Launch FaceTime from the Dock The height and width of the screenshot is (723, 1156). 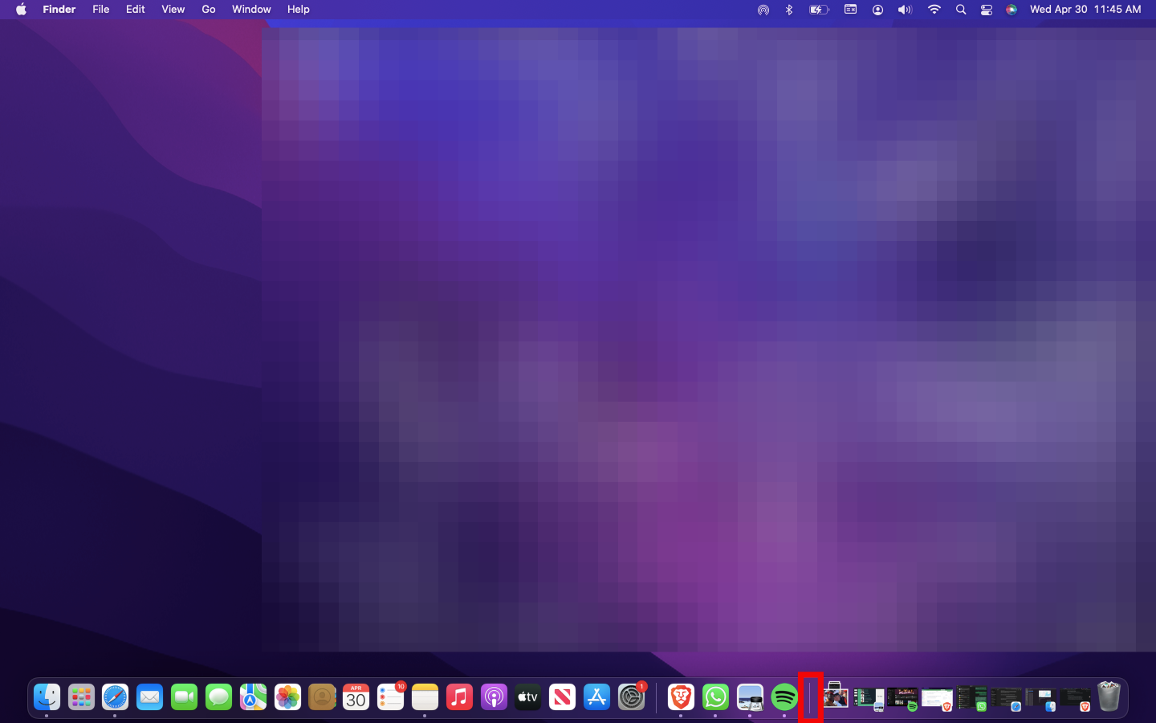click(x=185, y=696)
